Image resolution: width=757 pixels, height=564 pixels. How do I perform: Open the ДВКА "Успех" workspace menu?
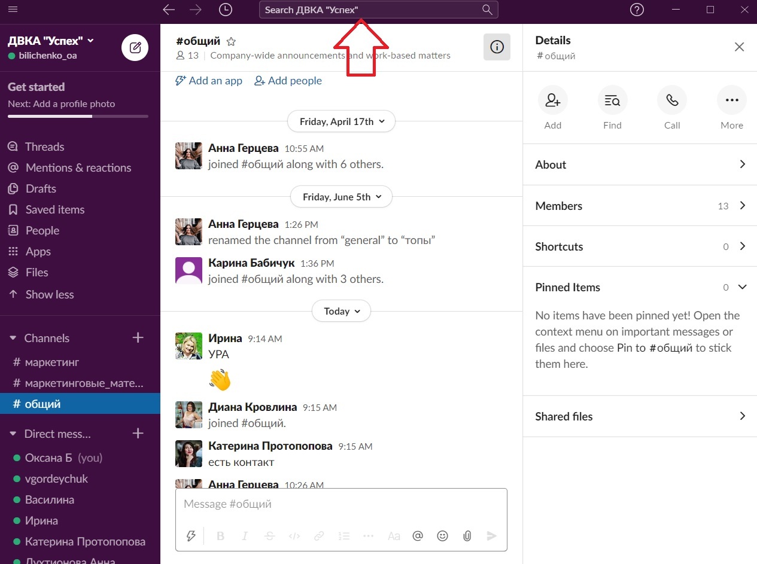tap(51, 41)
